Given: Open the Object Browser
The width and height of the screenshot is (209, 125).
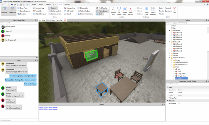Looking at the screenshot, I should 39,14.
